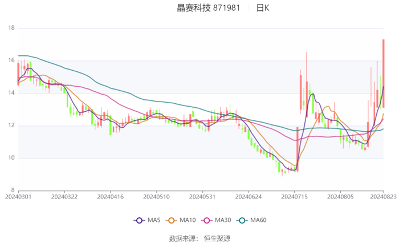Click the tall red candlestick on 20240823
Image resolution: width=399 pixels, height=243 pixels.
pyautogui.click(x=384, y=74)
